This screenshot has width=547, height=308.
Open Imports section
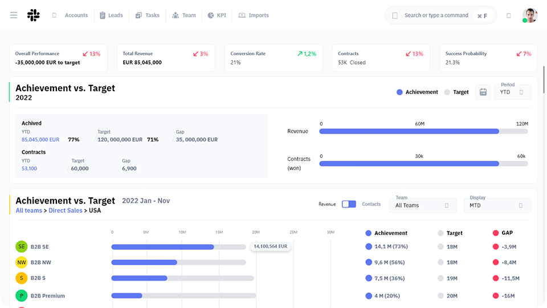(x=259, y=15)
